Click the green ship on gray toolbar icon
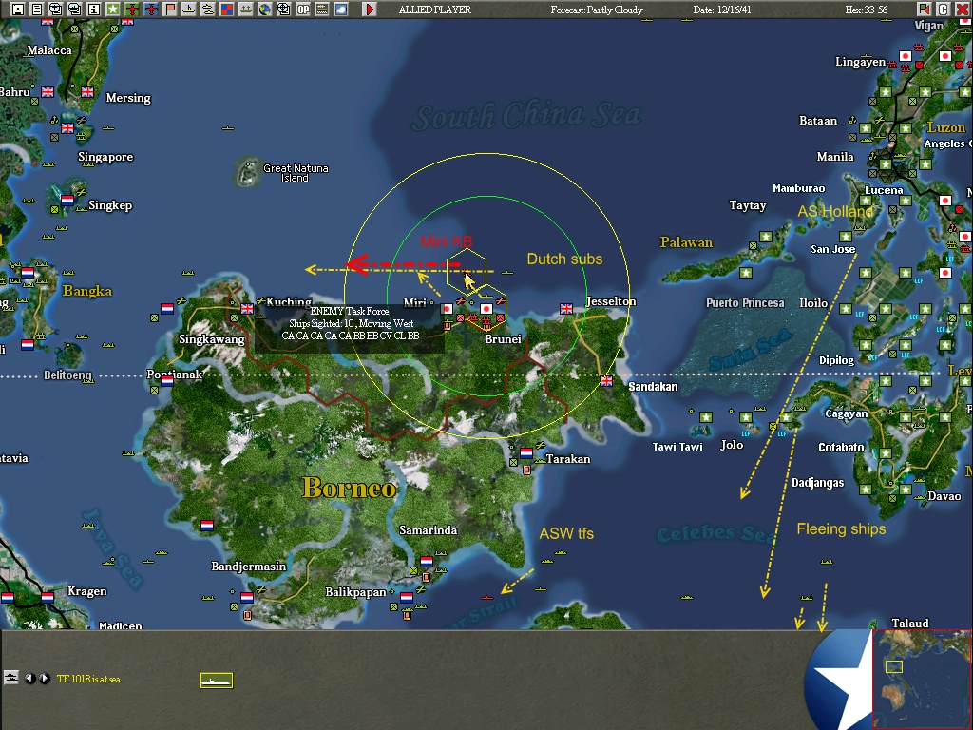 coord(246,9)
